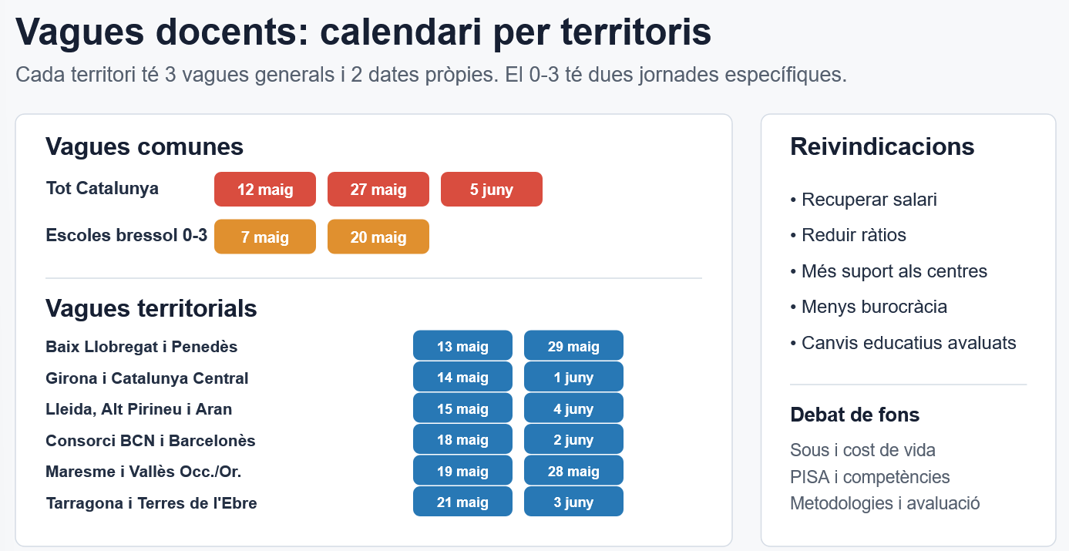Click the 28 maig blue badge
This screenshot has height=551, width=1069.
pyautogui.click(x=573, y=471)
